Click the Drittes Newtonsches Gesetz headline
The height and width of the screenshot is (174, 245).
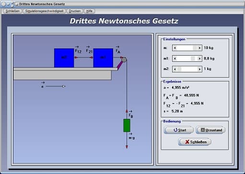coord(124,21)
